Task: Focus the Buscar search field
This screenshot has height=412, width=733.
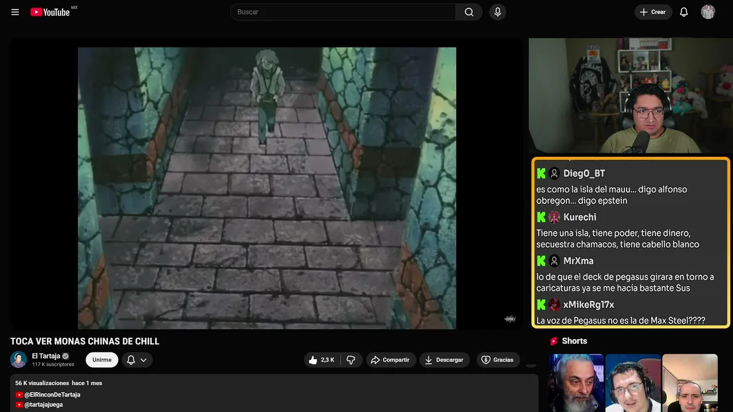Action: (343, 12)
